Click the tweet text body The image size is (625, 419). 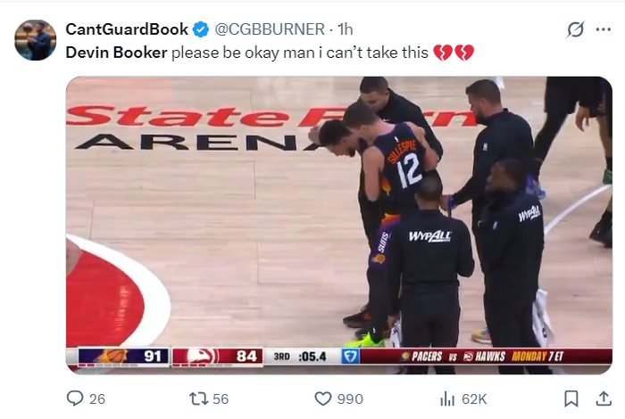click(270, 53)
